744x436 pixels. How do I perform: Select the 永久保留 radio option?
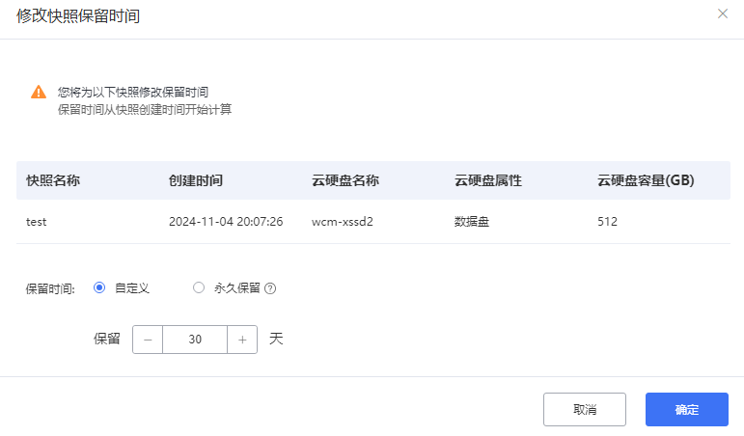click(x=199, y=287)
